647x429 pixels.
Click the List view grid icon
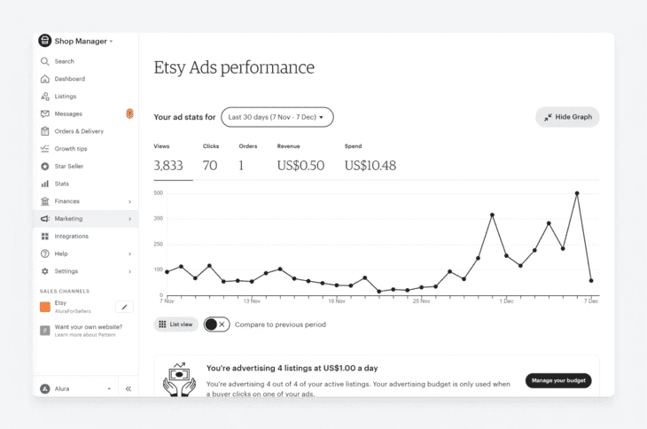[x=162, y=324]
